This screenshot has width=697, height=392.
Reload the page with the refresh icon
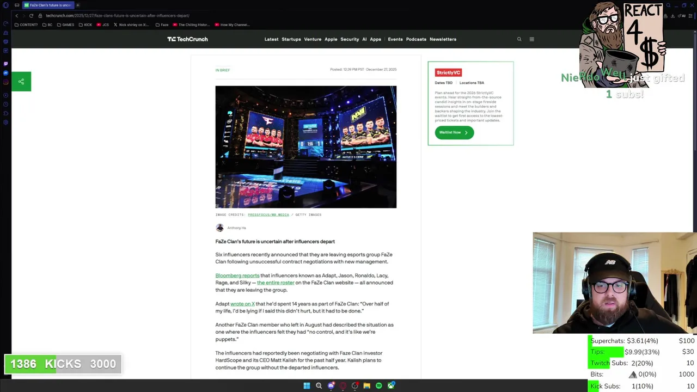pos(31,16)
